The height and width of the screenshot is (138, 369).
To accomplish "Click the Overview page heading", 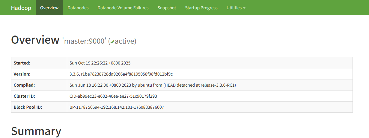I will pos(35,40).
